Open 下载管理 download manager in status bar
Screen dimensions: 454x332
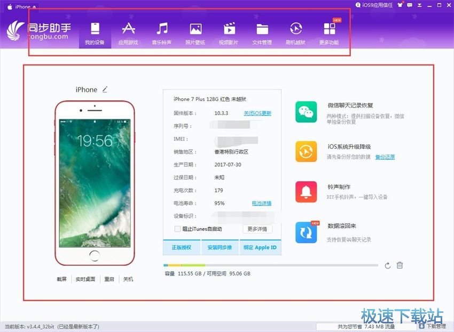pos(433,326)
